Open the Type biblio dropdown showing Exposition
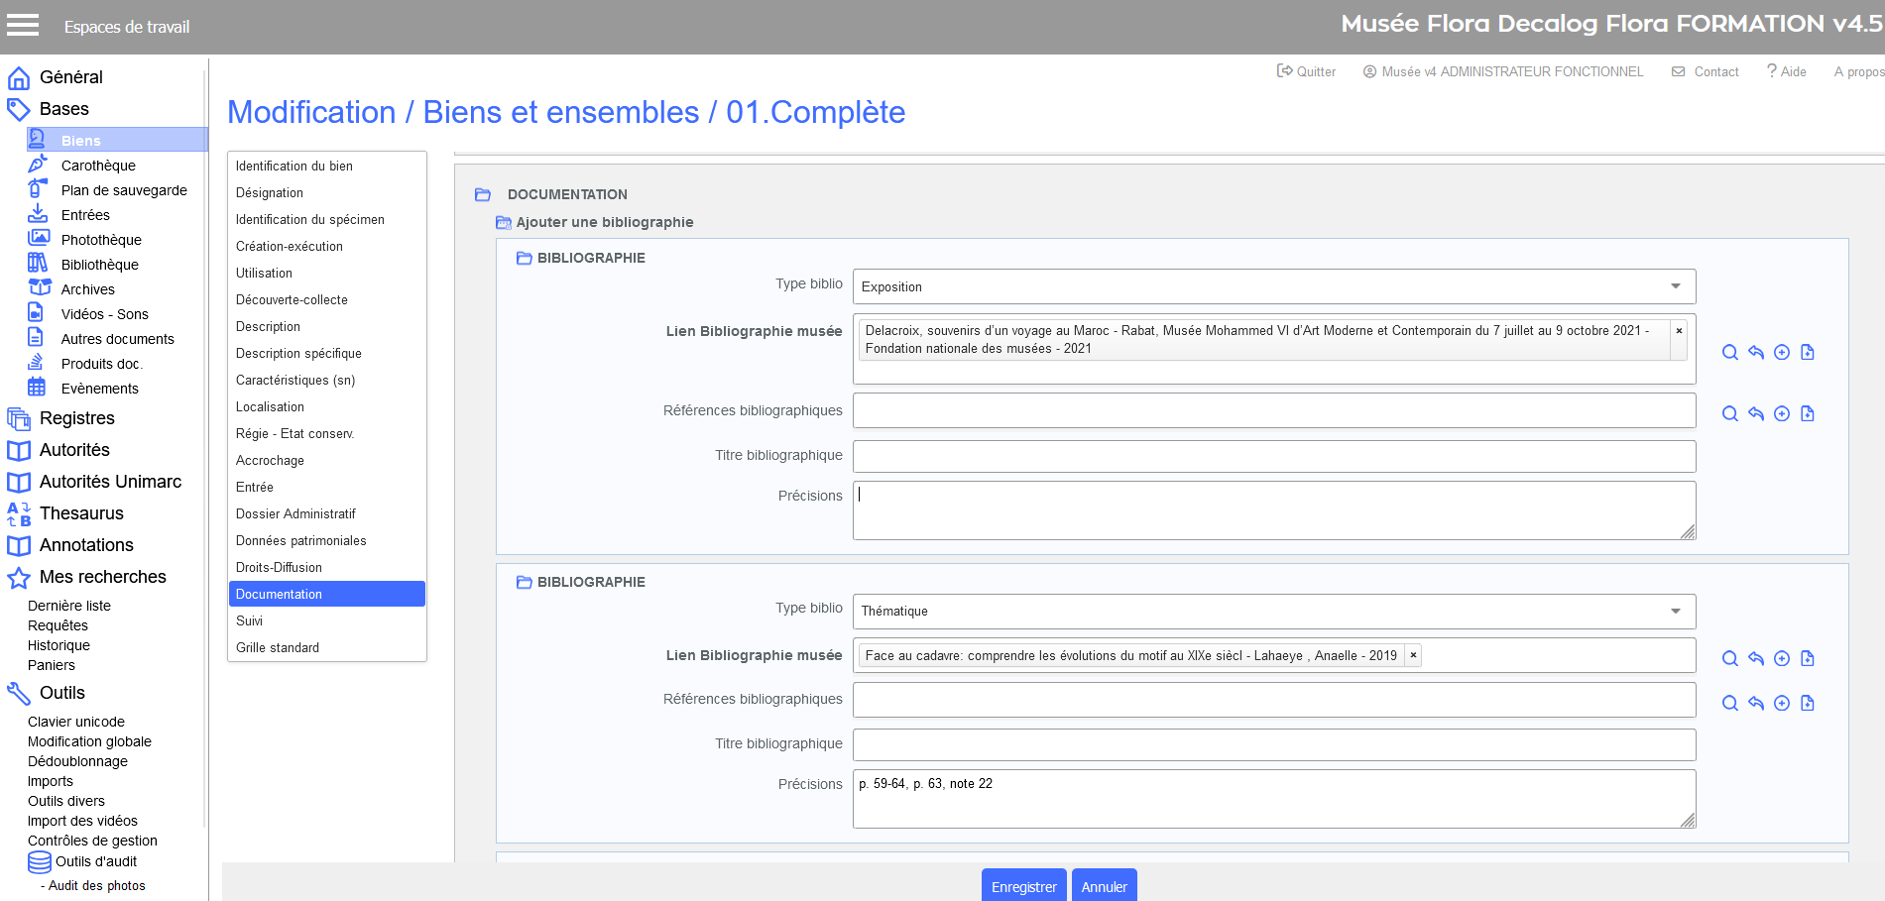Image resolution: width=1885 pixels, height=901 pixels. coord(1273,286)
